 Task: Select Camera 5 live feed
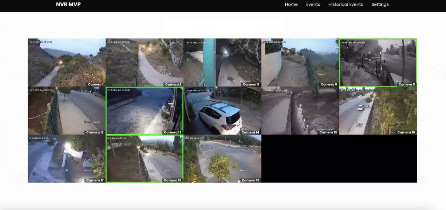pyautogui.click(x=222, y=62)
